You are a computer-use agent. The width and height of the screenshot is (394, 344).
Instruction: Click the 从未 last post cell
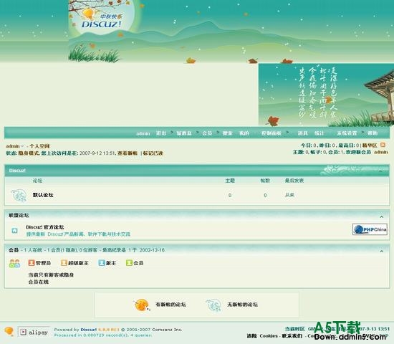(x=289, y=195)
